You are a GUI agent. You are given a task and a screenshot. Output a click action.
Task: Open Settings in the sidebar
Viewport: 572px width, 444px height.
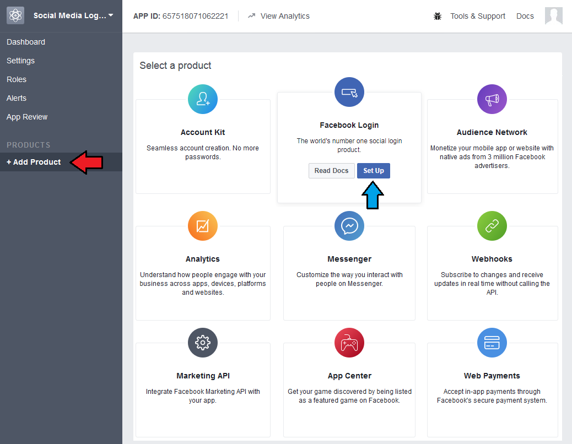tap(20, 61)
